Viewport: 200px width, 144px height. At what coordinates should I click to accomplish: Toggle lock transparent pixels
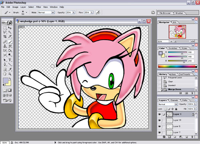[x=166, y=109]
